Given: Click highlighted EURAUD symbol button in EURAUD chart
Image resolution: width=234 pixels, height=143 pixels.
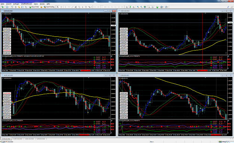Looking at the screenshot, I should [x=7, y=50].
